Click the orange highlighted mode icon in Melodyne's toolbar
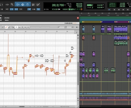Screen dimensions: 131x108 click(6, 27)
